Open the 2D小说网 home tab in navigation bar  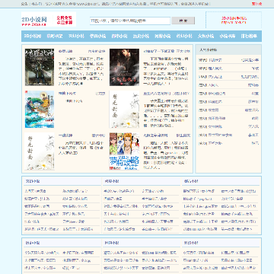point(33,36)
